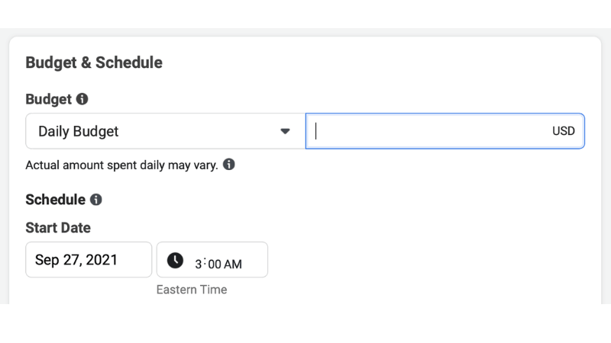The height and width of the screenshot is (343, 611).
Task: Select the AM period in start time
Action: tap(232, 264)
